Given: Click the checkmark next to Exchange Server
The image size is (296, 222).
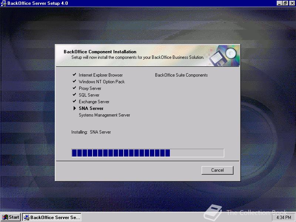Looking at the screenshot, I should pyautogui.click(x=74, y=101).
